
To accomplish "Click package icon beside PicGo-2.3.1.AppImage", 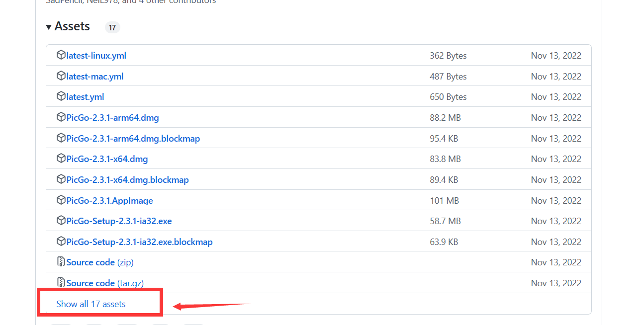I will coord(61,200).
